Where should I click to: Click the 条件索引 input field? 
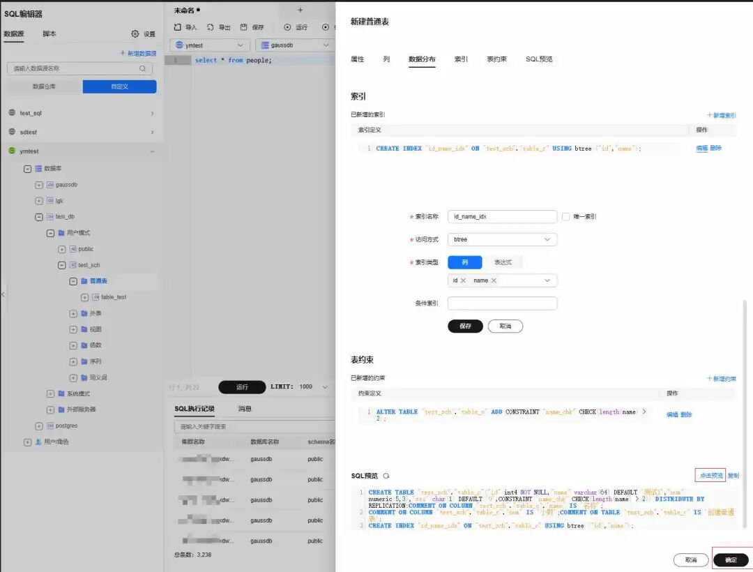pos(502,303)
